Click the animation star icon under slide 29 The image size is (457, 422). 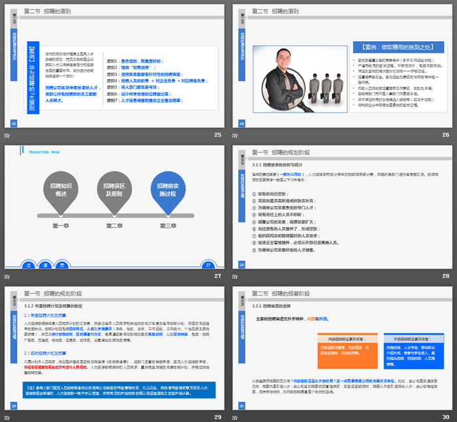coord(7,417)
